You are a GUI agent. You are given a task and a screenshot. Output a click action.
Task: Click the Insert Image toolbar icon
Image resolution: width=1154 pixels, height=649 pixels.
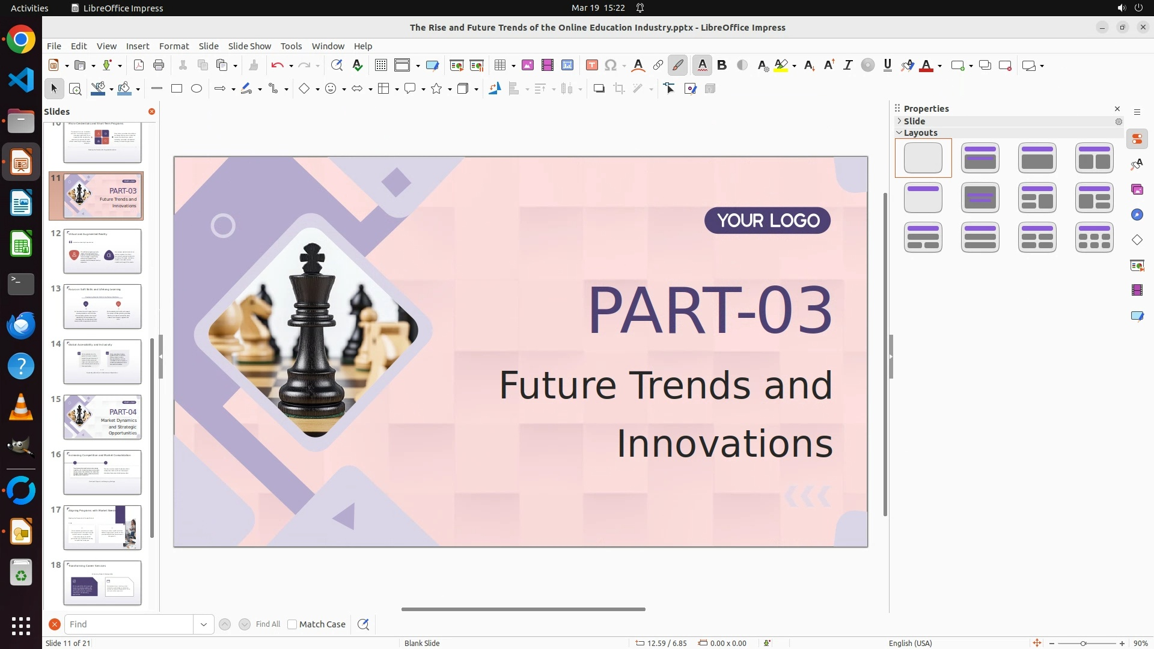tap(528, 66)
